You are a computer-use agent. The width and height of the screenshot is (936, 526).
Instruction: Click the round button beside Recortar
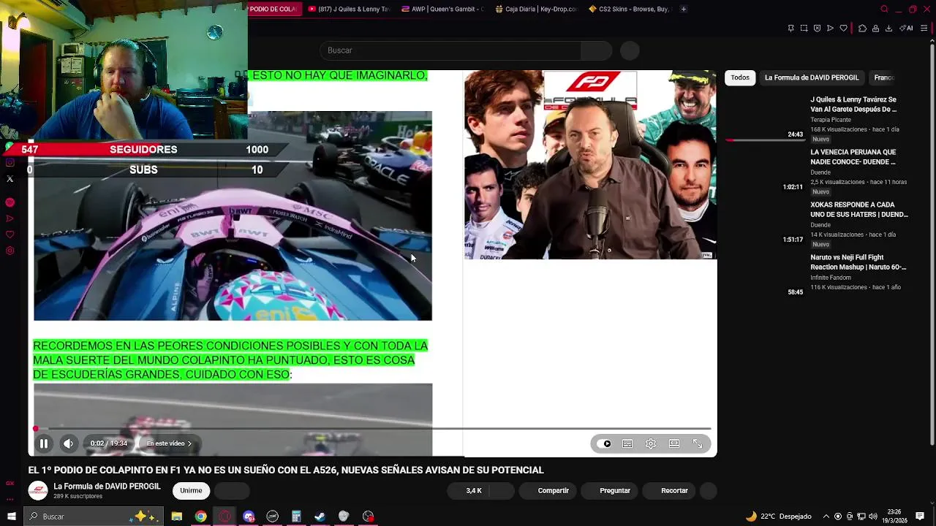pyautogui.click(x=708, y=491)
